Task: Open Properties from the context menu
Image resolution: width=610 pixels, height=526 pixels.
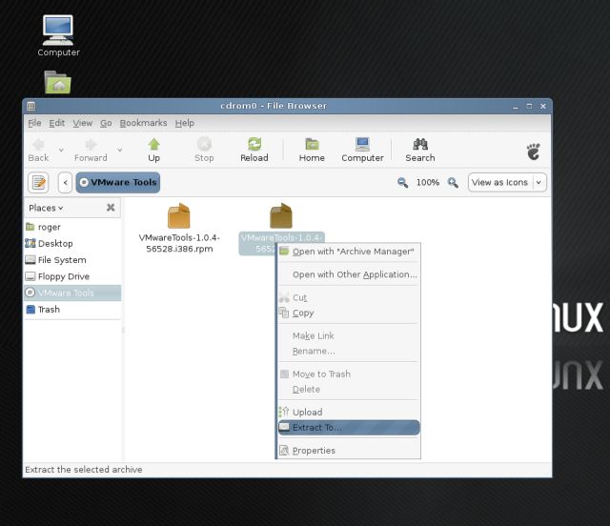Action: pyautogui.click(x=349, y=451)
